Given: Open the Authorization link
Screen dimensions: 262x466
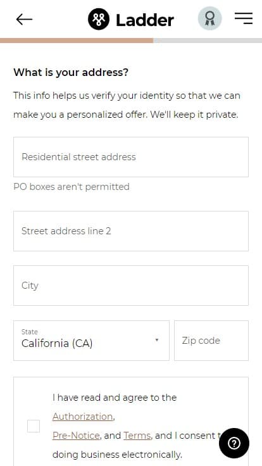Looking at the screenshot, I should tap(82, 417).
